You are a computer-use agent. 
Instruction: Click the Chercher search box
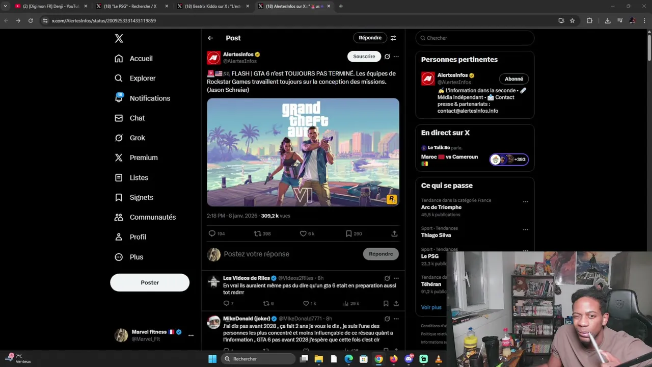coord(475,38)
